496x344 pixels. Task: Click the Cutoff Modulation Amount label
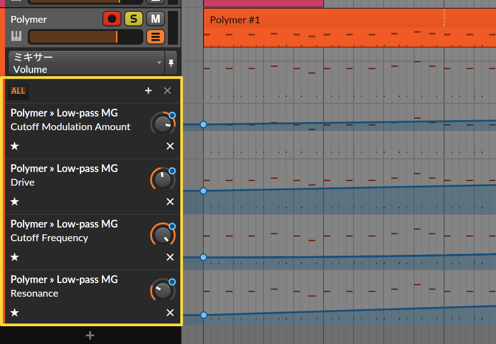(x=70, y=127)
